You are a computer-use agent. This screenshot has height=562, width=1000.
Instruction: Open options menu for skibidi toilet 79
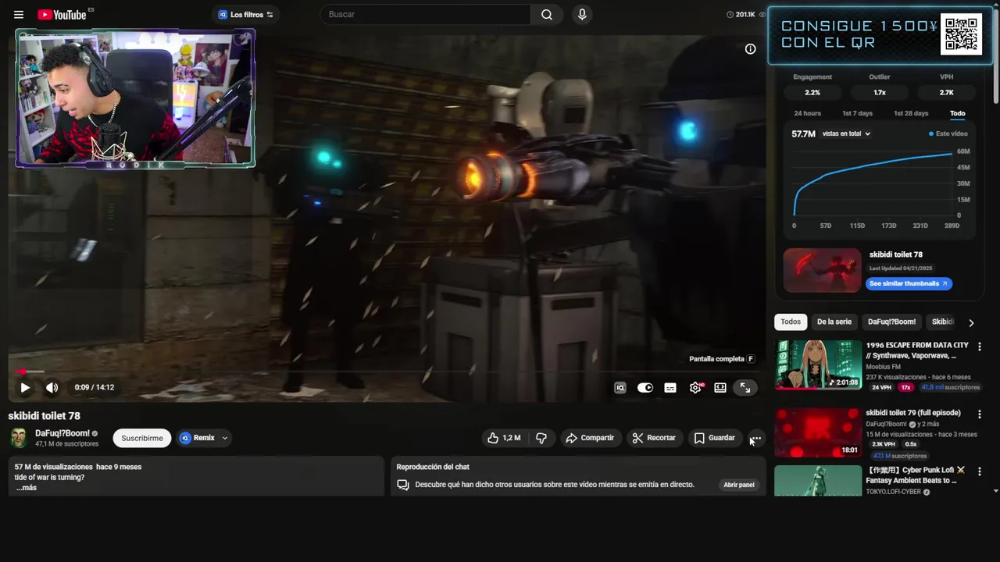point(980,414)
